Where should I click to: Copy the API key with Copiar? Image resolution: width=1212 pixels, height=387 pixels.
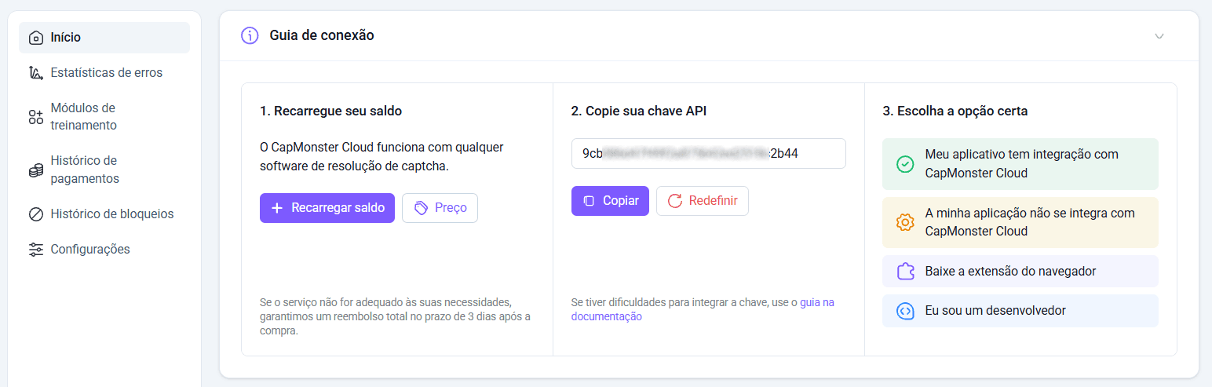click(x=610, y=201)
